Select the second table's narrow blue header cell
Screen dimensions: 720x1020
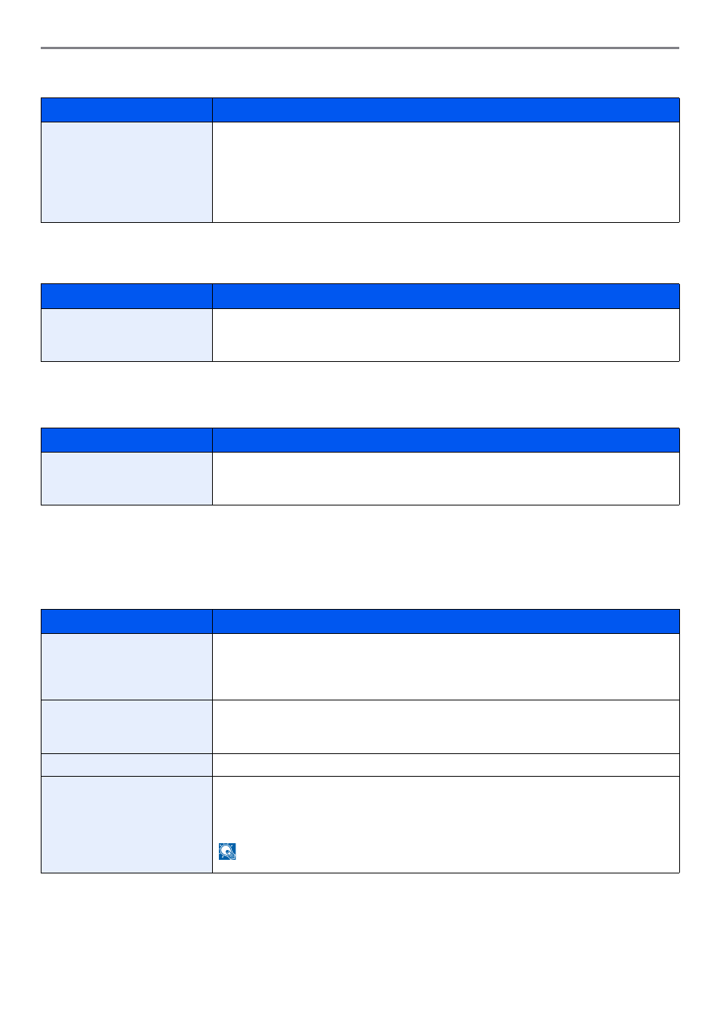[x=127, y=296]
